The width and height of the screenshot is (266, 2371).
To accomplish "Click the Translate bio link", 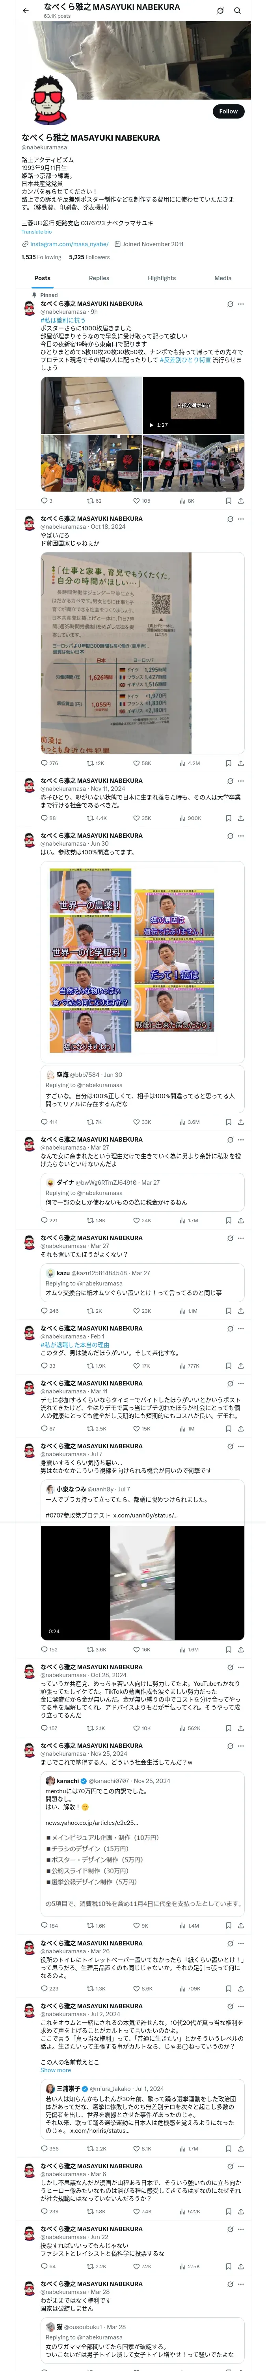I will coord(37,232).
